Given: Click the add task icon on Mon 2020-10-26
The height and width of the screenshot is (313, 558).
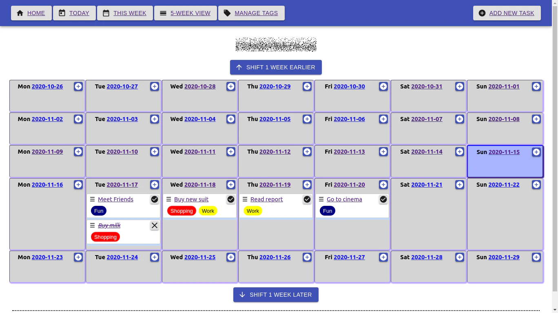Looking at the screenshot, I should pos(78,86).
